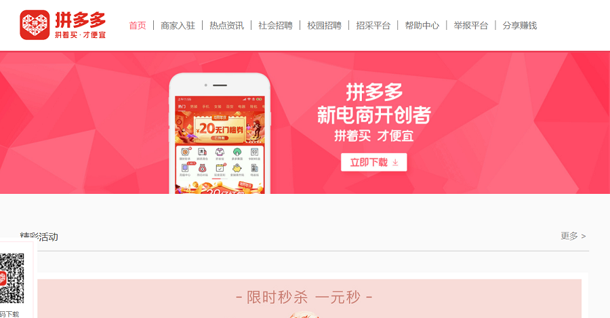This screenshot has width=610, height=318.
Task: Click the 精彩活动 section heading
Action: click(39, 237)
